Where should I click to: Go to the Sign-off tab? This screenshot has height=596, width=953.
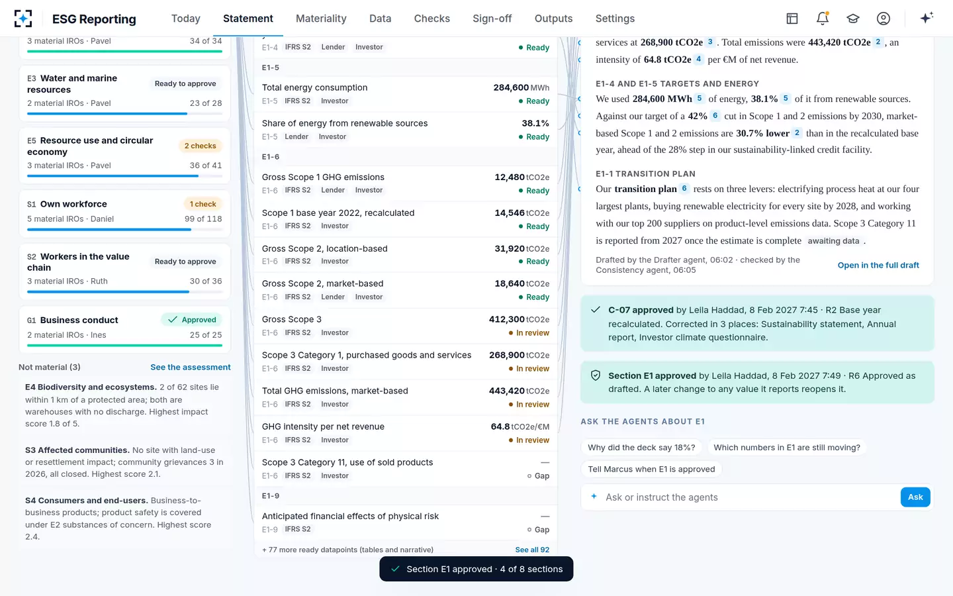(x=492, y=19)
